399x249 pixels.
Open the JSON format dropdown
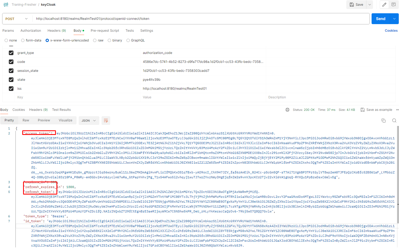[x=89, y=121]
